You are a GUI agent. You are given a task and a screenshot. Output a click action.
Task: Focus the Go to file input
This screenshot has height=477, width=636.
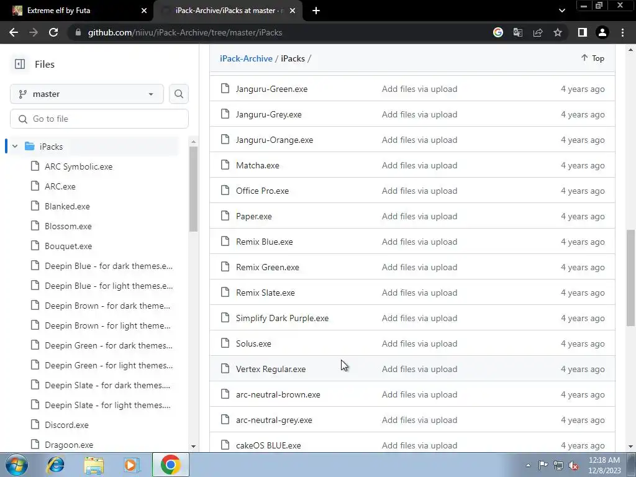point(99,119)
